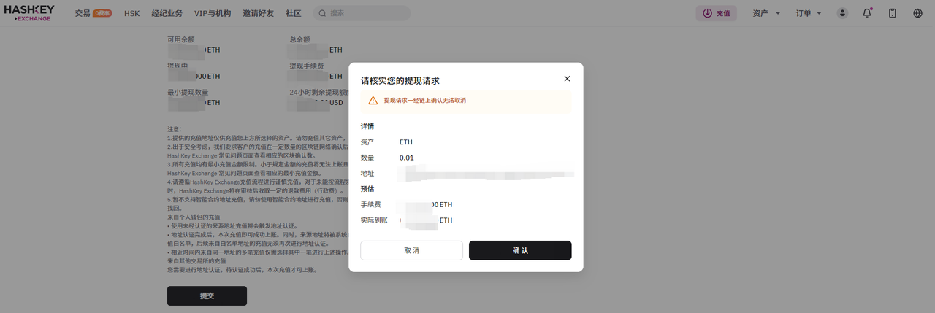
Task: Click the 确认 confirm button
Action: click(x=520, y=250)
